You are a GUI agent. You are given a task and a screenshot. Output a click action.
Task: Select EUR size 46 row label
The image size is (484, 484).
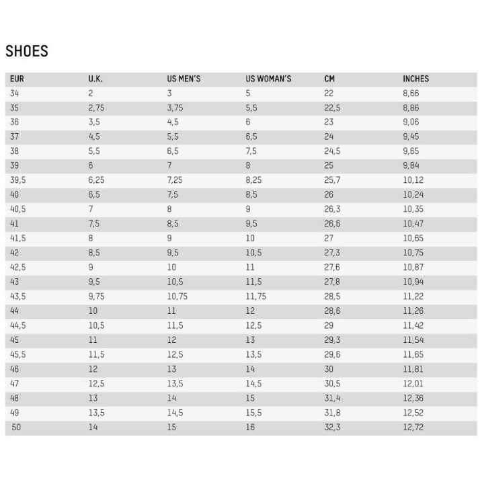14,369
